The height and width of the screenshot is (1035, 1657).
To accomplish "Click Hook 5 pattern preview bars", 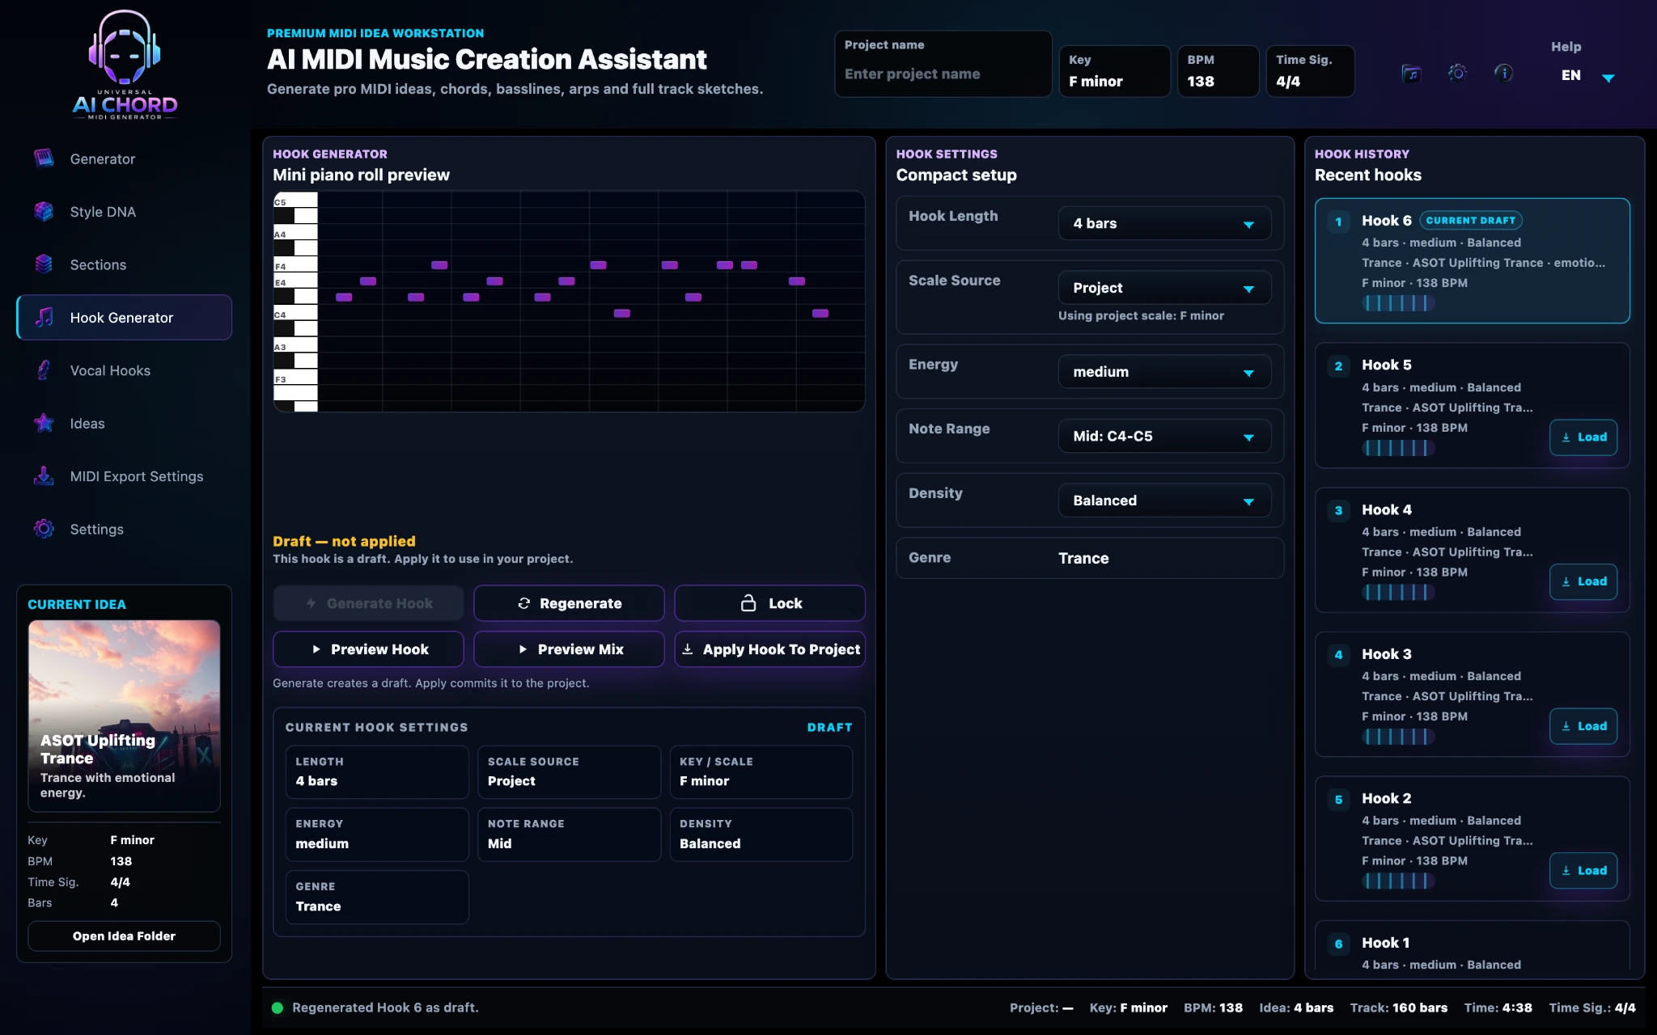I will pyautogui.click(x=1398, y=448).
